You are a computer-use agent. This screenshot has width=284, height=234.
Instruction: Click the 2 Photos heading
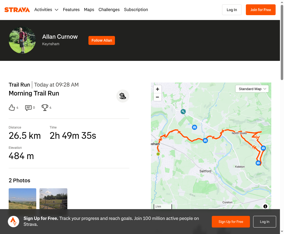click(x=19, y=180)
